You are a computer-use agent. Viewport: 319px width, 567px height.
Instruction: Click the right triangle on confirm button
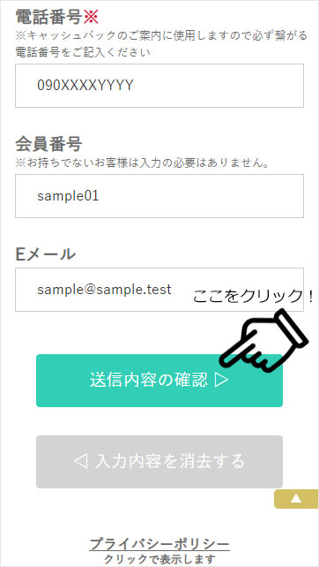(x=221, y=381)
